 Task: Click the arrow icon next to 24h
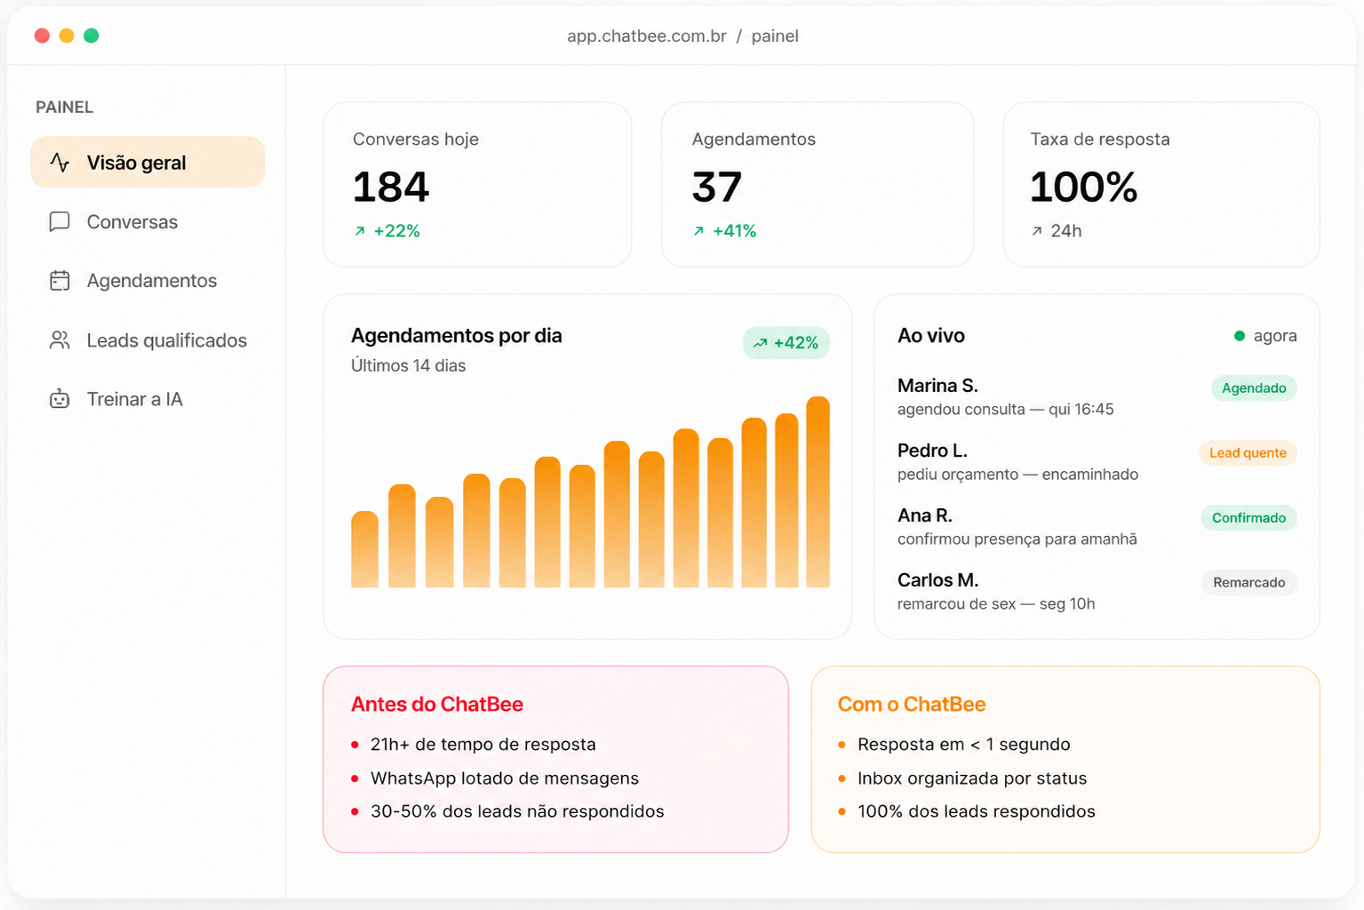[1037, 231]
